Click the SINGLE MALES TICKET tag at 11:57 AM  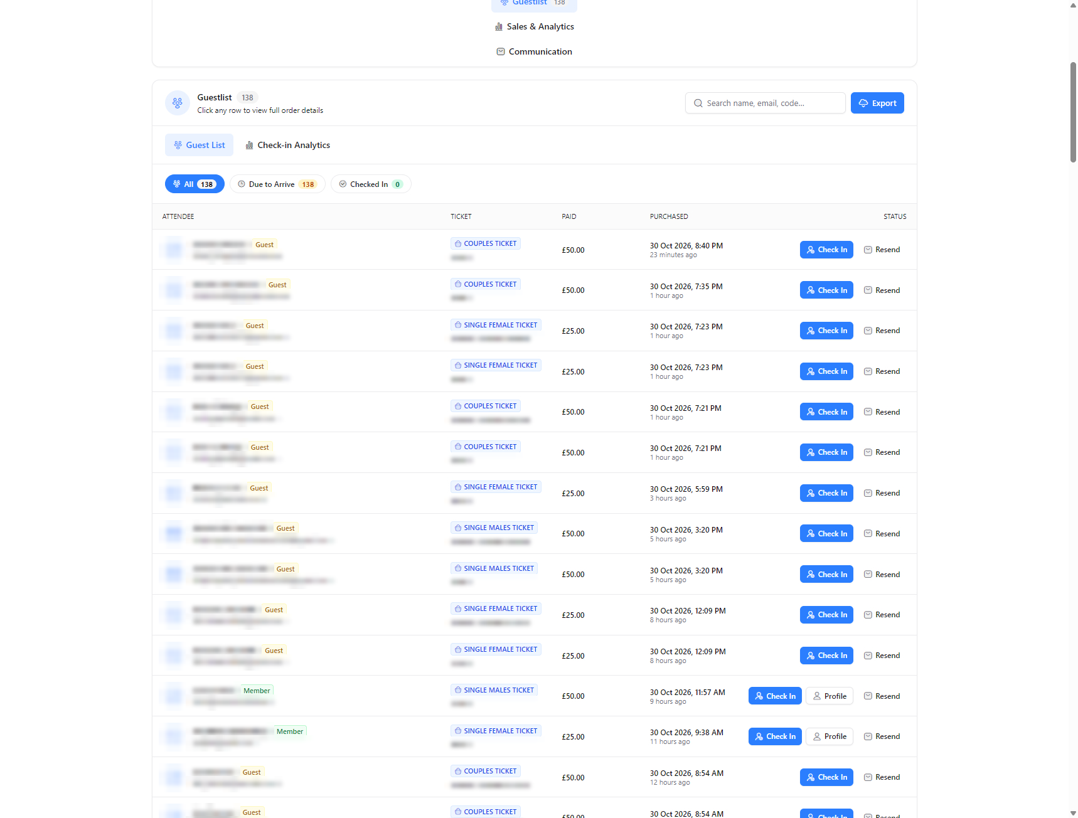point(494,690)
